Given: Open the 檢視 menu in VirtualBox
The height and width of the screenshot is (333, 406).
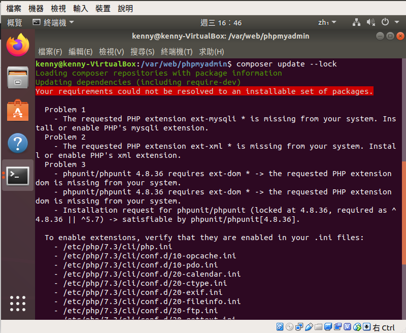Looking at the screenshot, I should click(x=58, y=9).
